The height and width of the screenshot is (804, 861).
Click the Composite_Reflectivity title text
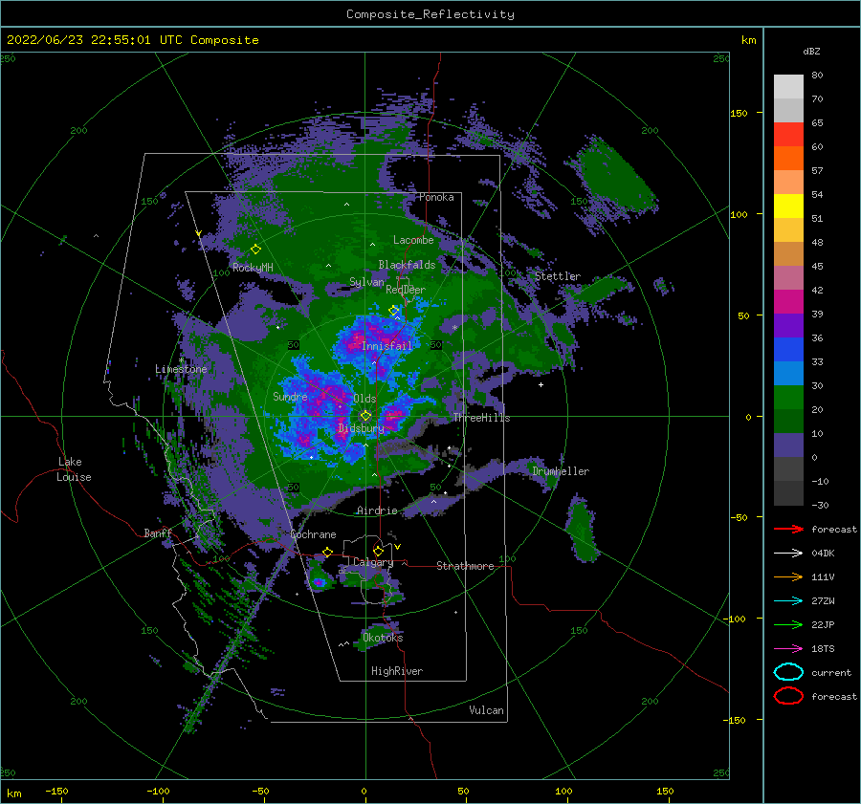pos(430,14)
